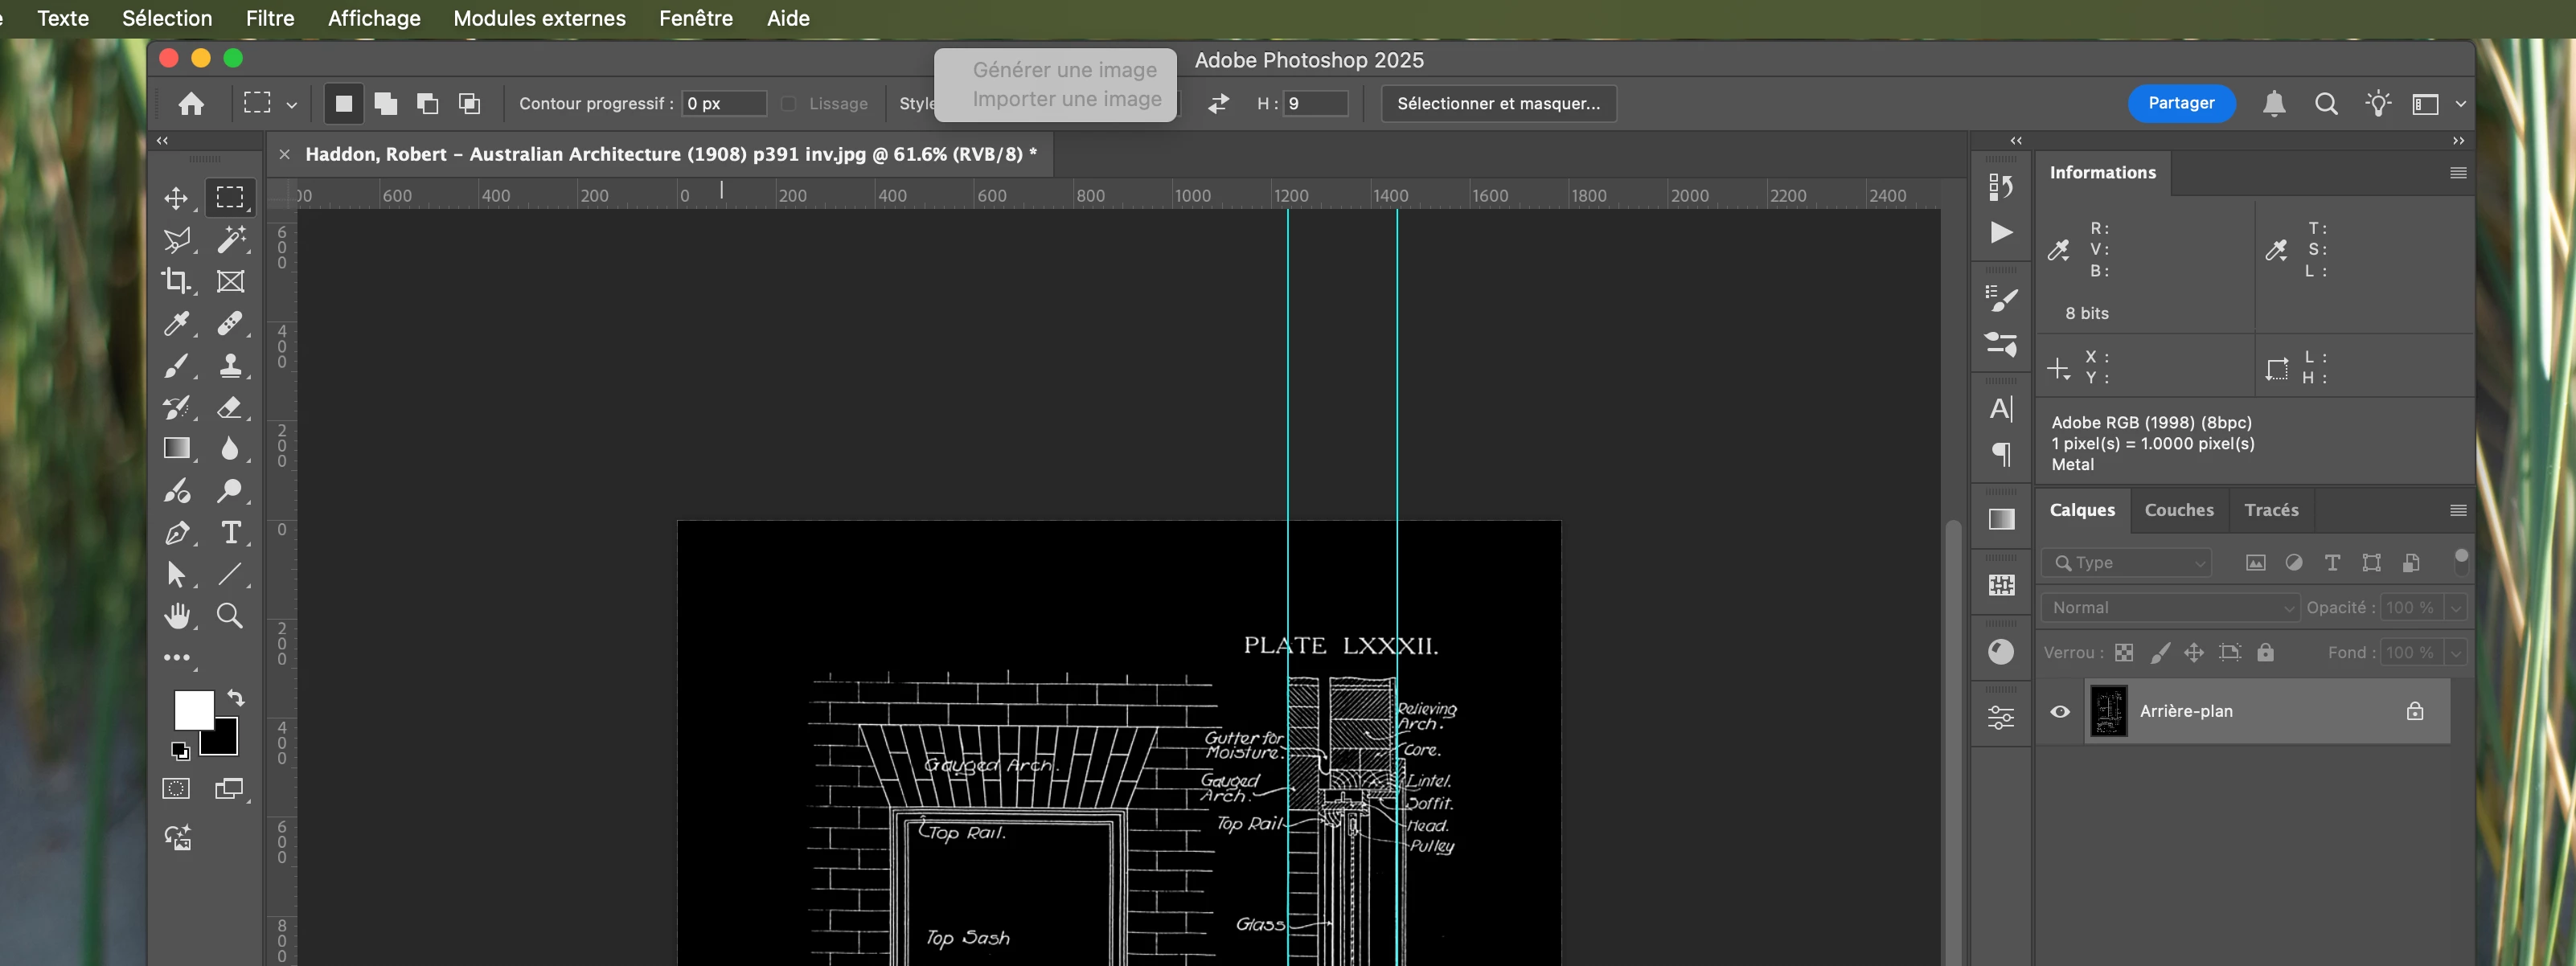2576x966 pixels.
Task: Click Sélectionner et masquer button
Action: point(1497,103)
